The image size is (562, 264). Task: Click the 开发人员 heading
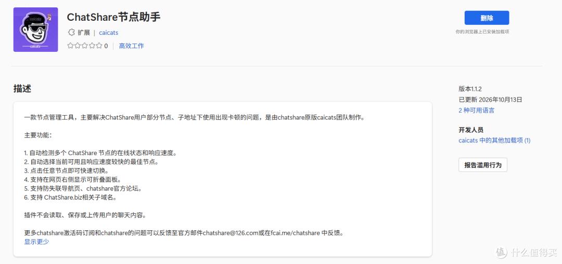(471, 130)
